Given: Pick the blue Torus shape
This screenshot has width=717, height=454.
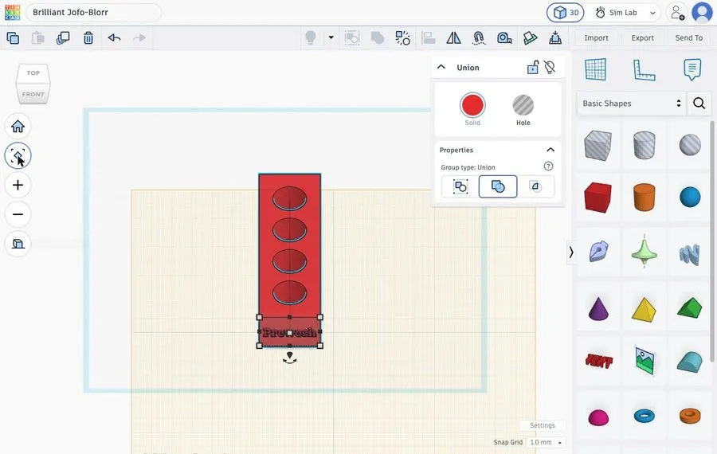Looking at the screenshot, I should [645, 416].
